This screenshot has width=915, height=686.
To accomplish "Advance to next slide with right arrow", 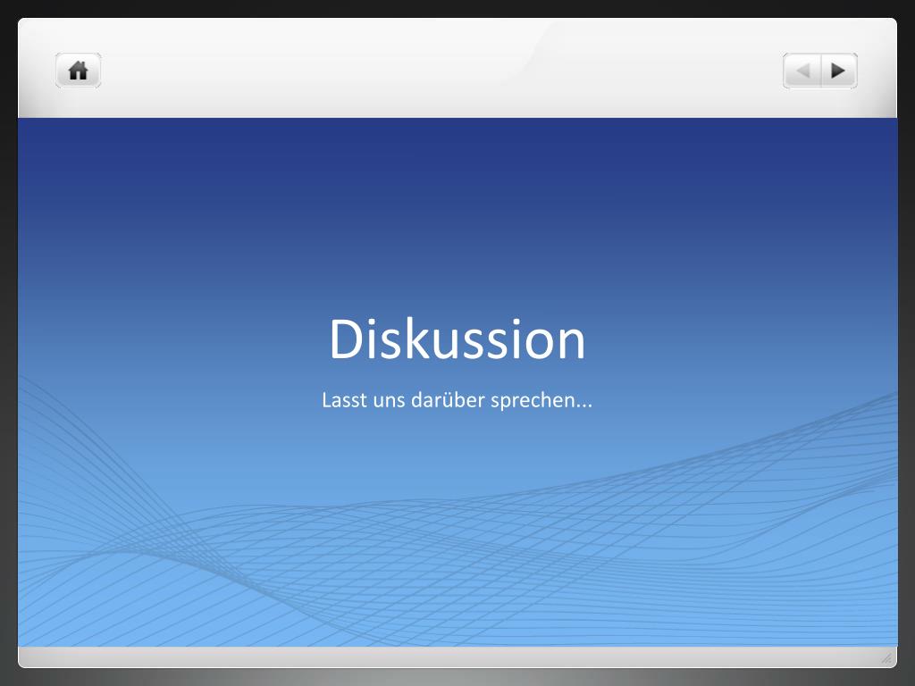I will point(839,71).
